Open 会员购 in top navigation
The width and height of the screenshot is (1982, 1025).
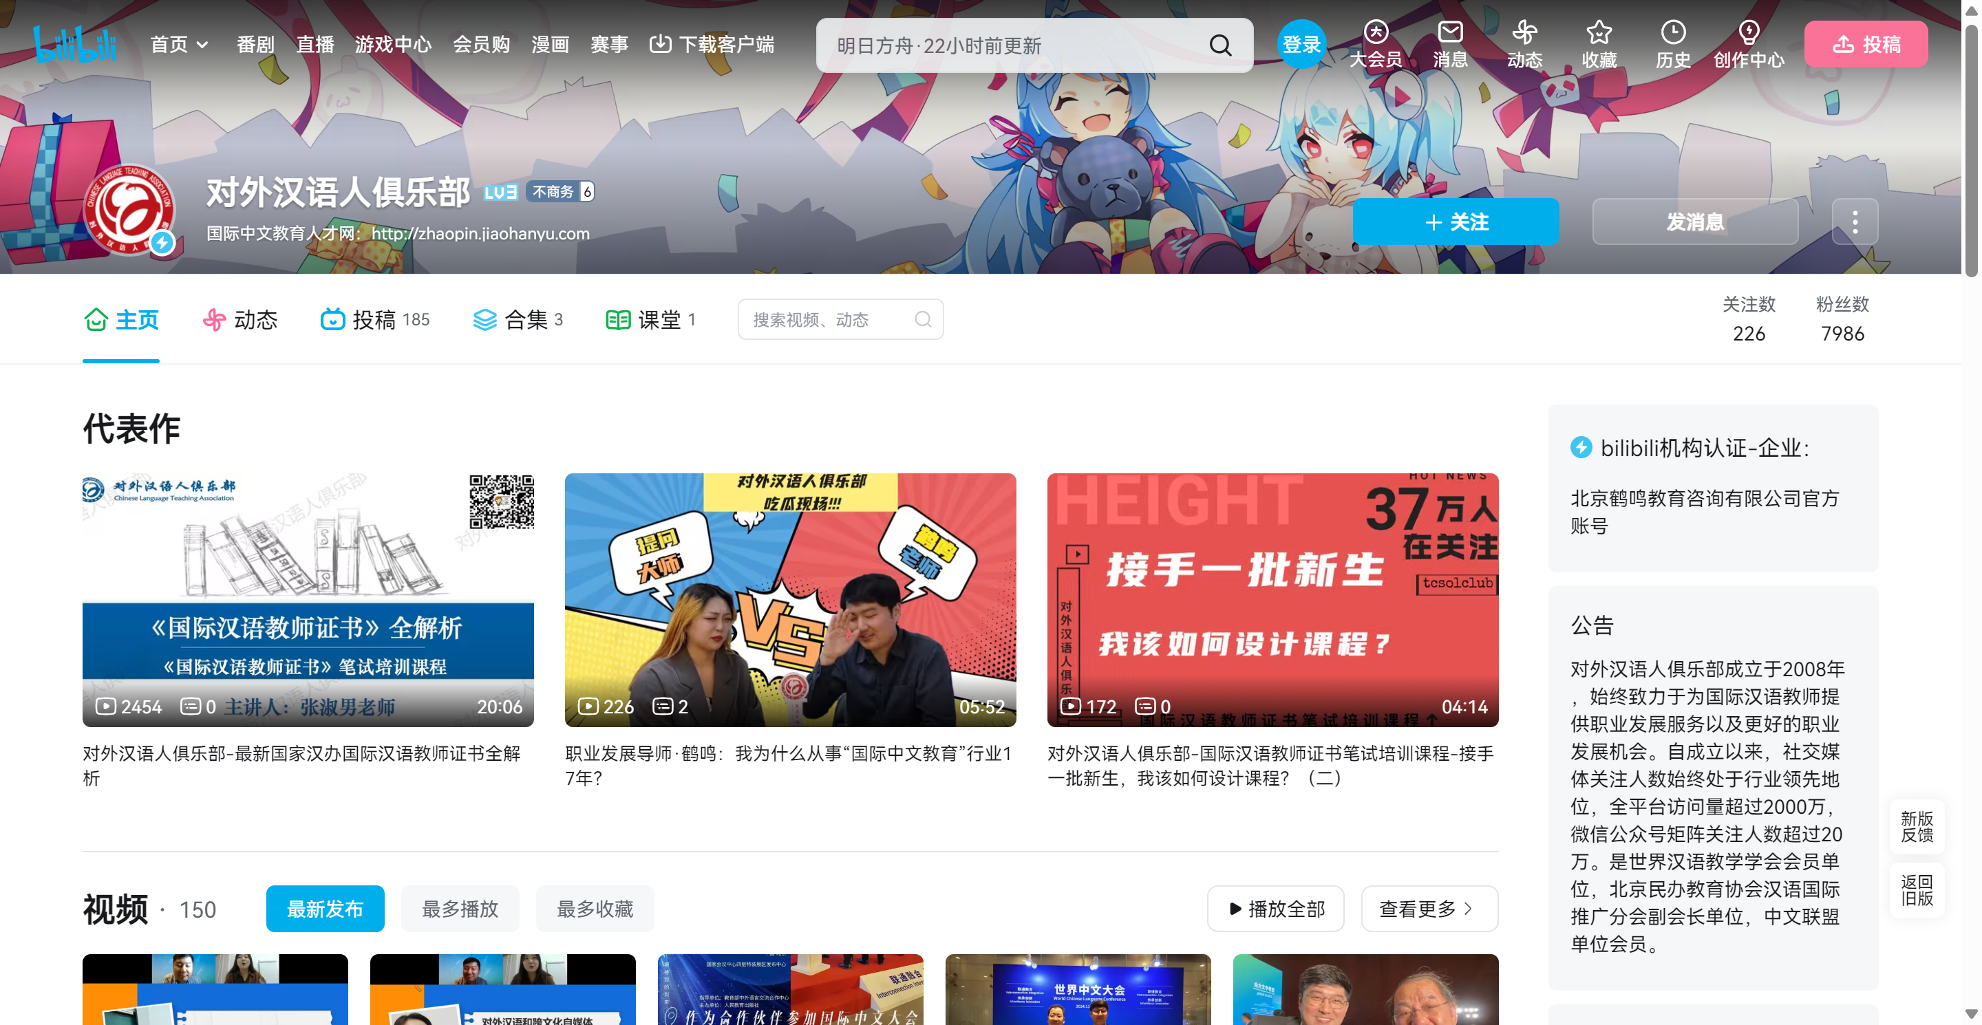482,45
